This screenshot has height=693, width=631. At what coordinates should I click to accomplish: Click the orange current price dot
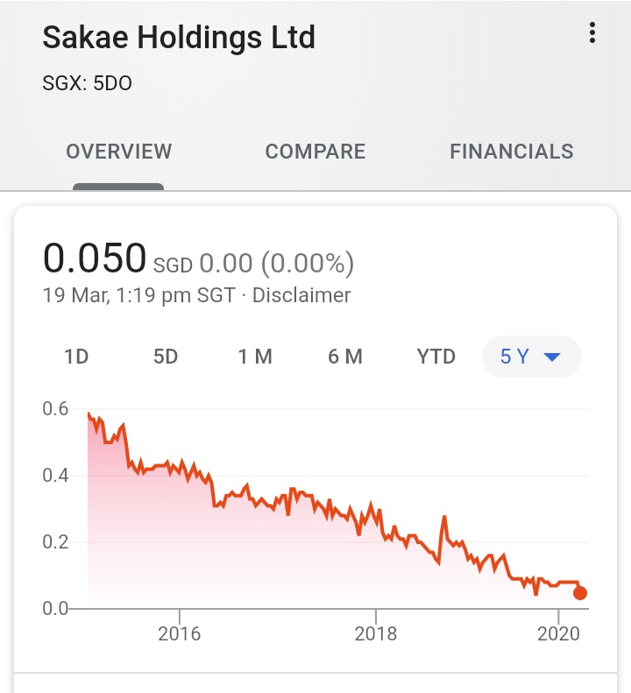coord(580,593)
